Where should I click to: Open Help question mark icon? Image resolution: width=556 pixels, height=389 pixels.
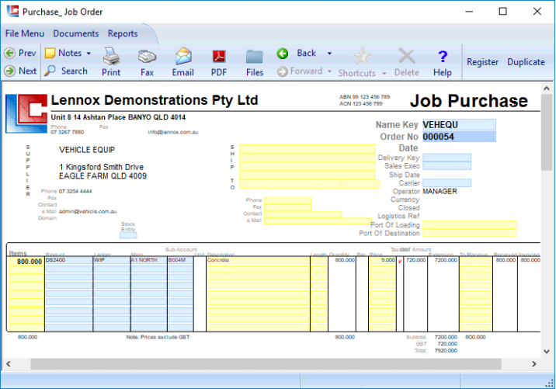(443, 57)
